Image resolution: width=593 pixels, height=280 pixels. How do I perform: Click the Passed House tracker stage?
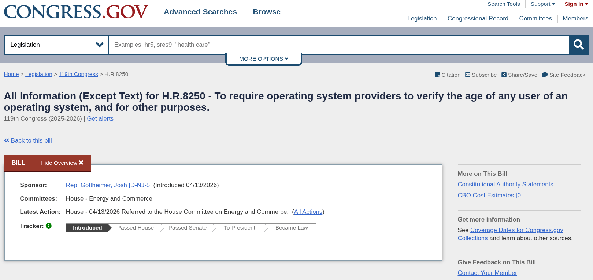[x=136, y=228]
